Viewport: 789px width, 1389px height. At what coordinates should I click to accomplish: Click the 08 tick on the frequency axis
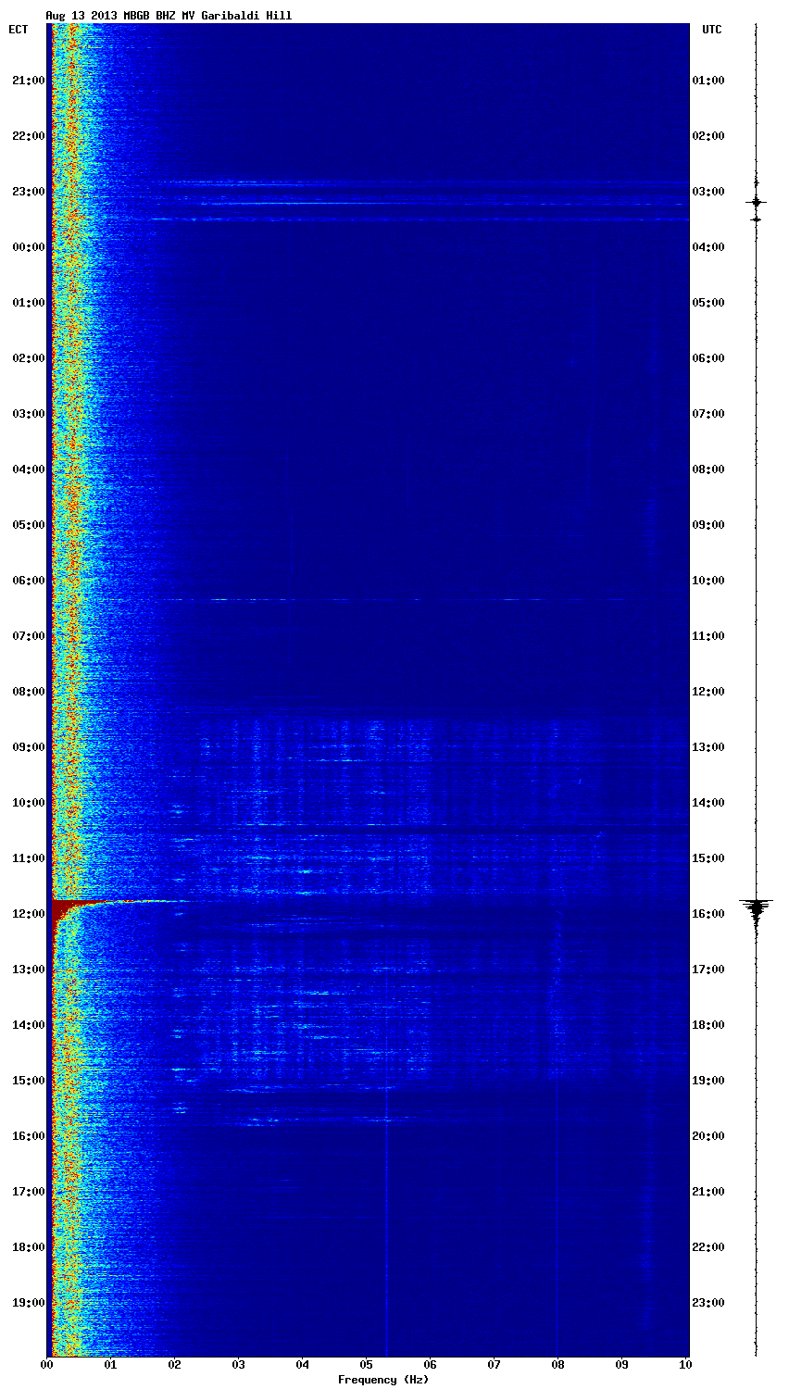tap(558, 1365)
